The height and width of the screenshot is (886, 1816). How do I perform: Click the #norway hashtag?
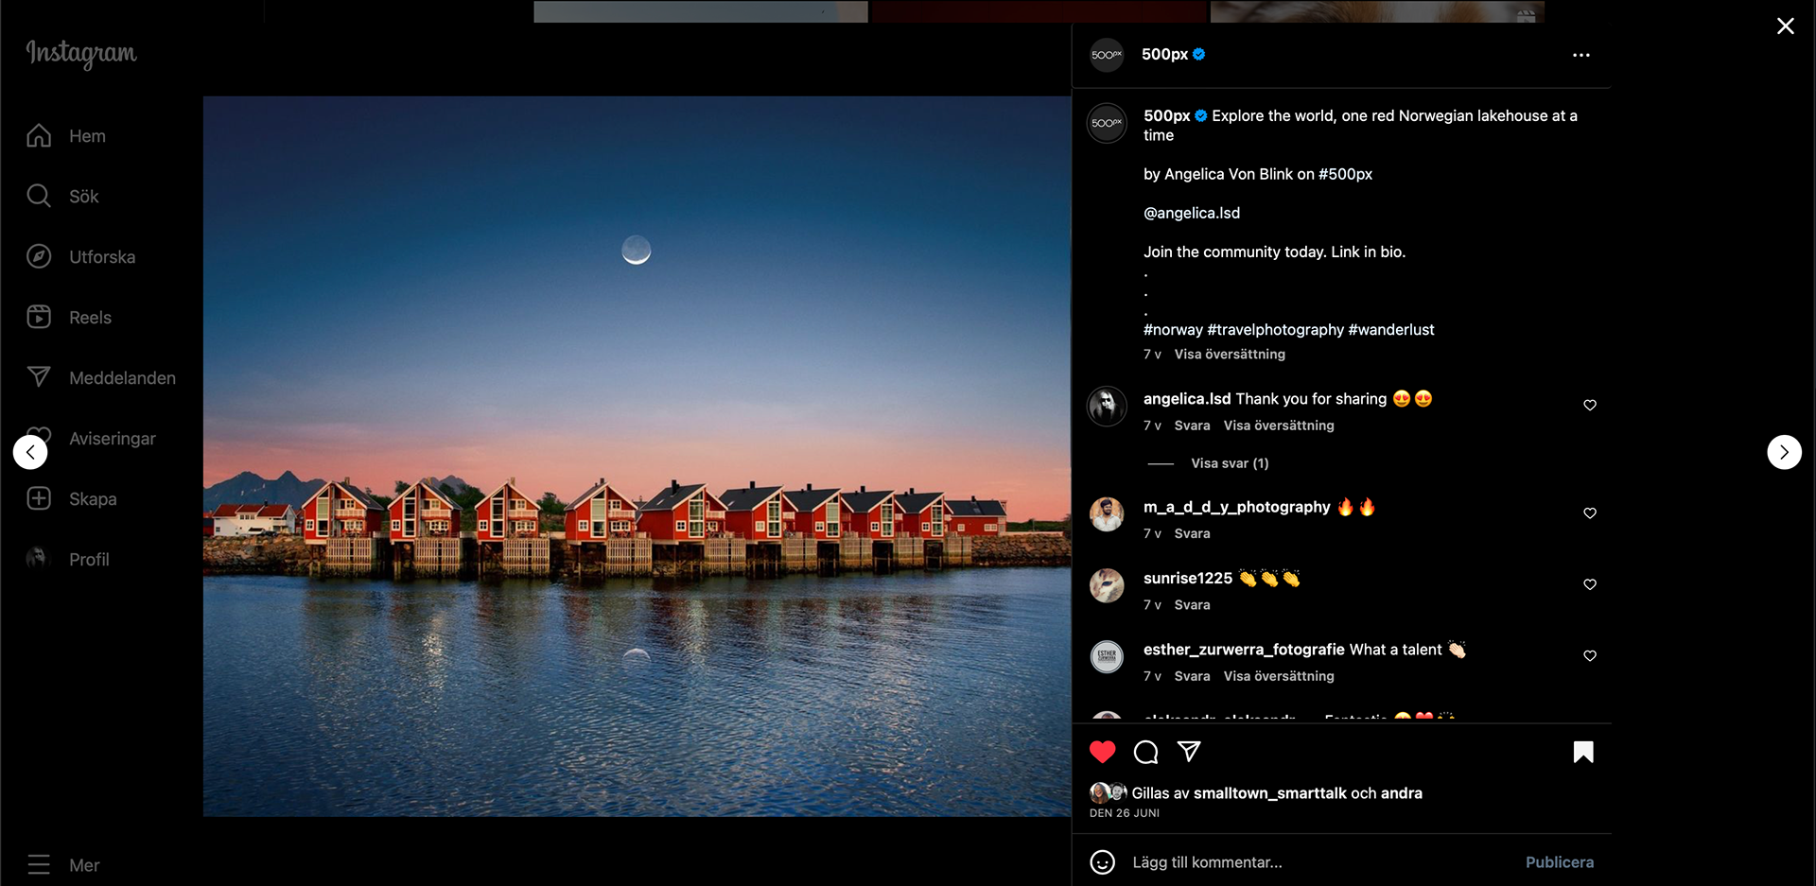tap(1173, 329)
